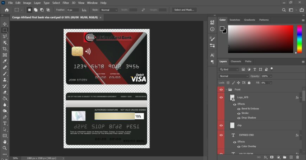Select the Move tool
The width and height of the screenshot is (306, 160).
[x=5, y=24]
